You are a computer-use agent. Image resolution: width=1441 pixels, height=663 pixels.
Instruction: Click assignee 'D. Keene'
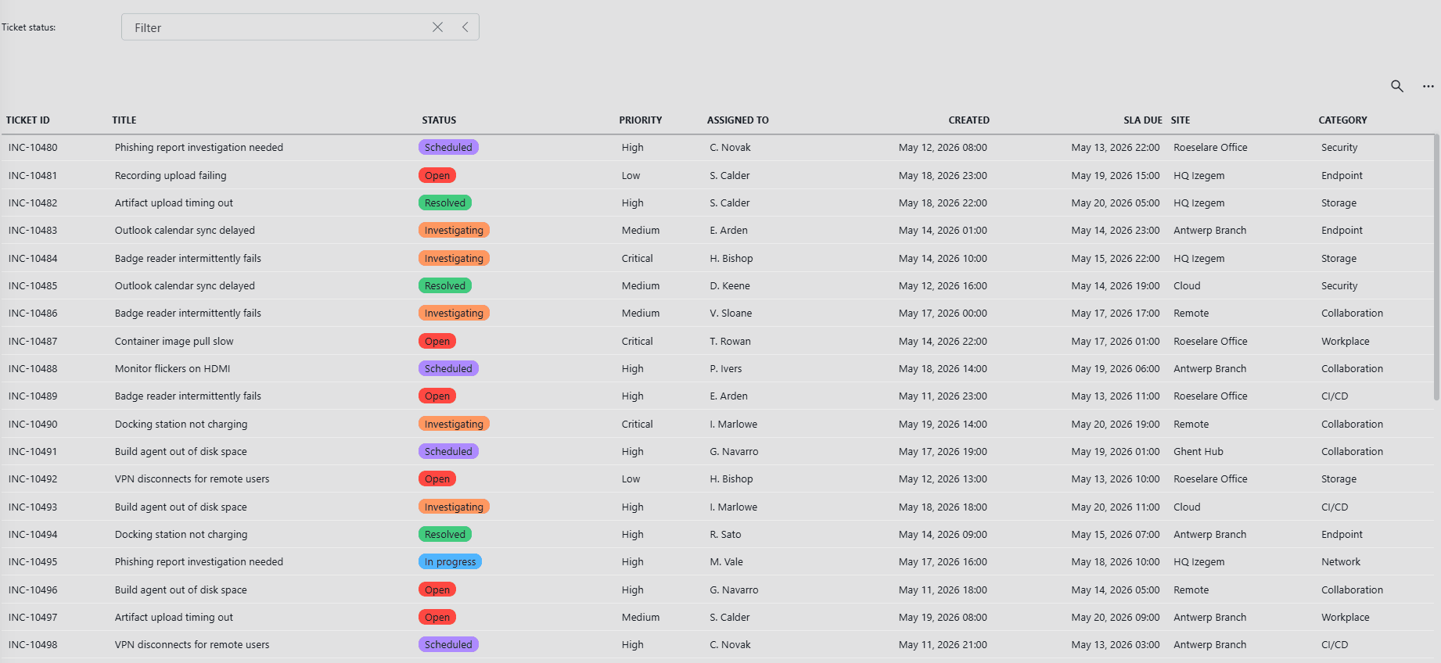tap(730, 286)
